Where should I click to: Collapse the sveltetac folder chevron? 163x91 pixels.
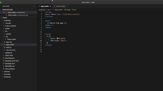[3, 20]
